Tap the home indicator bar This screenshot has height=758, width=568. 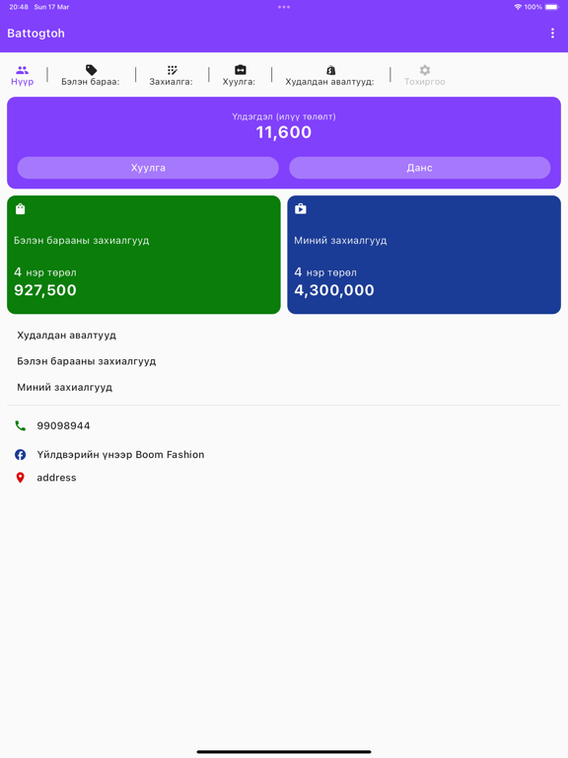coord(284,752)
